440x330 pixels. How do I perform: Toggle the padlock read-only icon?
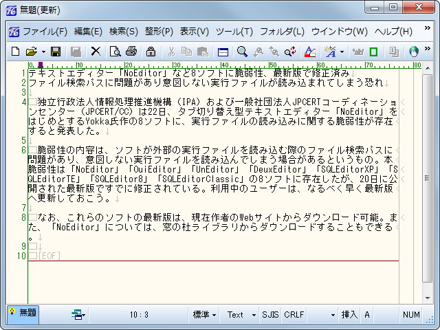151,52
